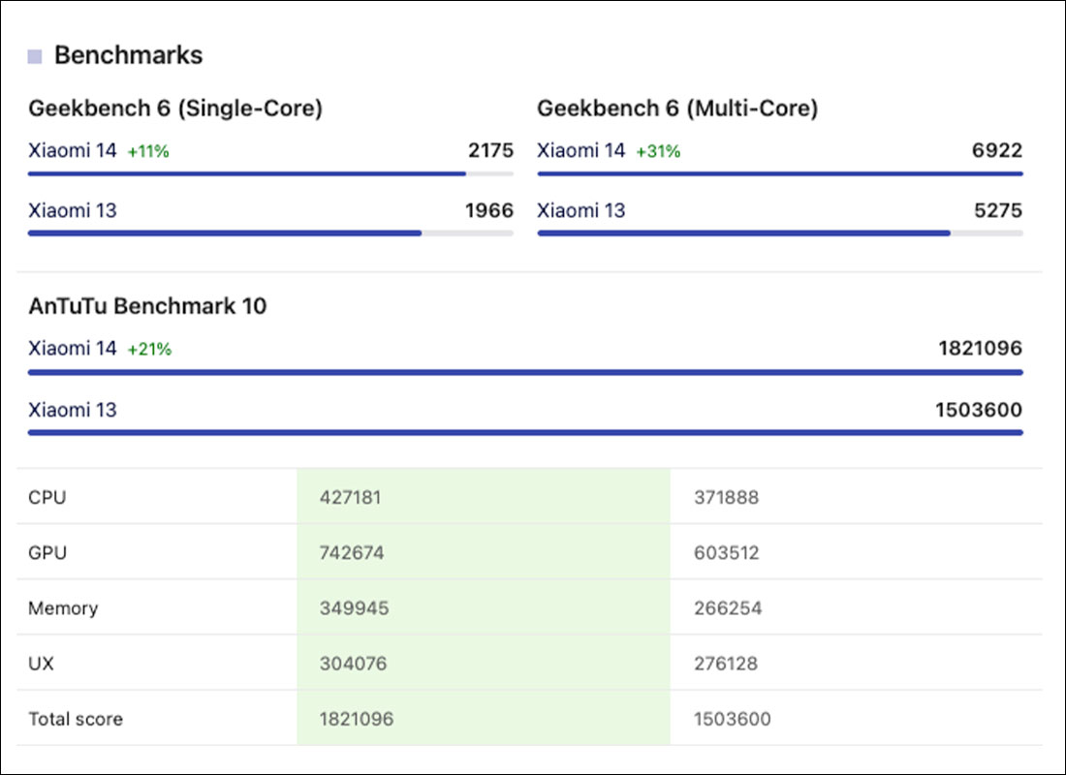Click the +31% multi-core difference label
Image resolution: width=1066 pixels, height=775 pixels.
pos(658,151)
